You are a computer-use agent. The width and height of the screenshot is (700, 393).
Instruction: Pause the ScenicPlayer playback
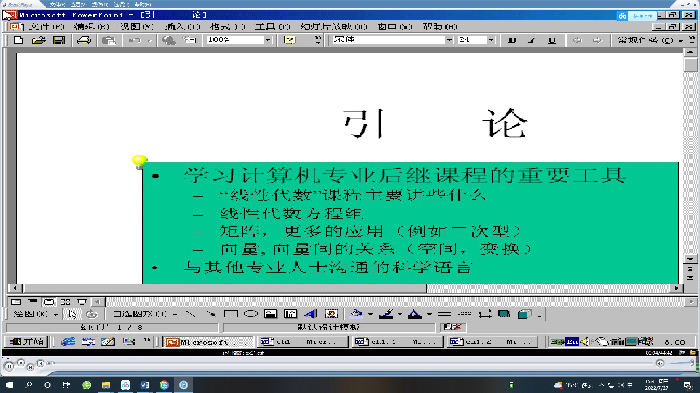[9, 366]
